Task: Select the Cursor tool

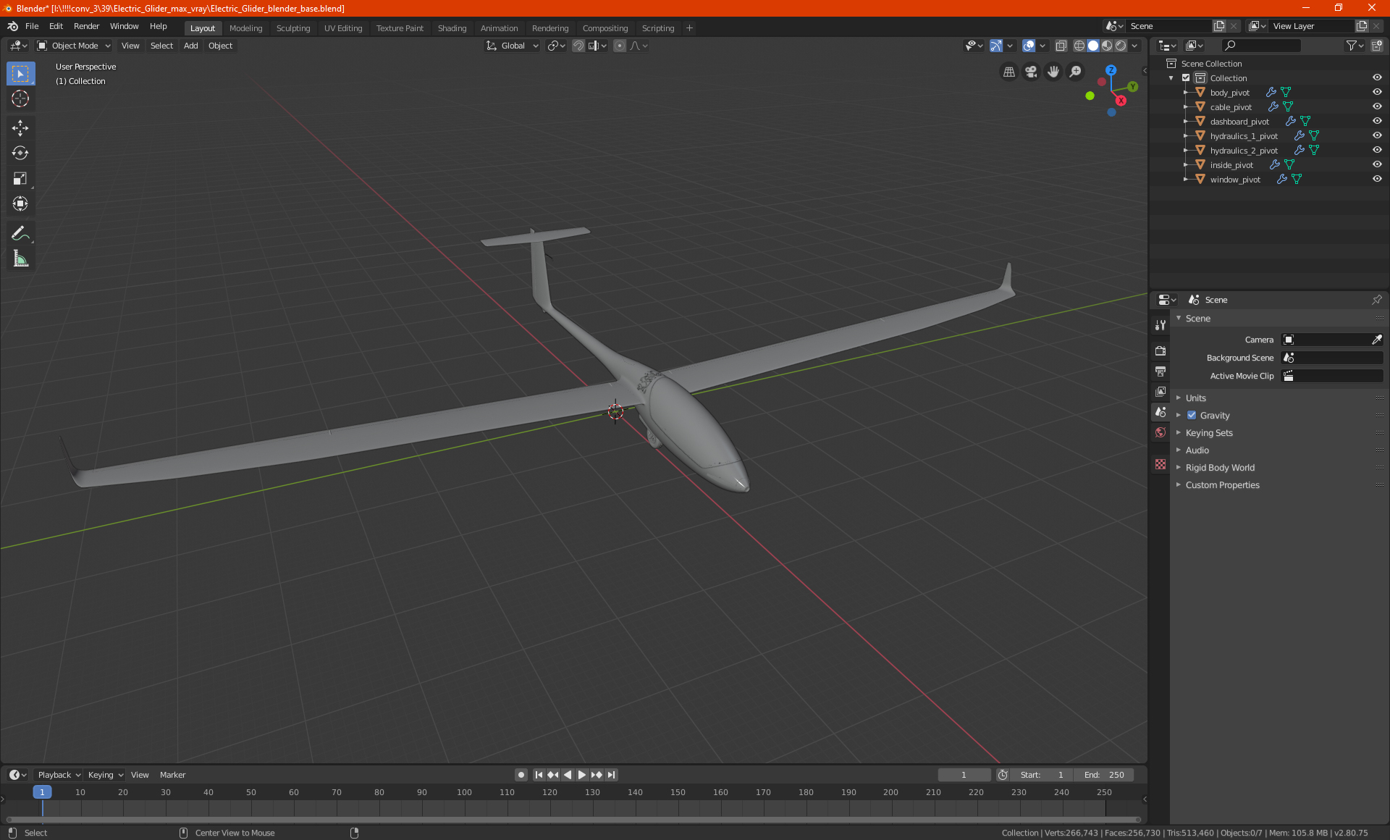Action: click(20, 98)
